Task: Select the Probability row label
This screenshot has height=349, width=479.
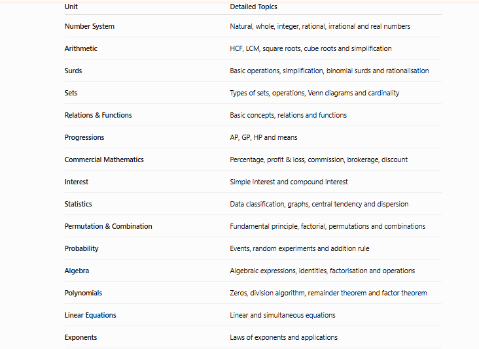Action: pyautogui.click(x=81, y=248)
